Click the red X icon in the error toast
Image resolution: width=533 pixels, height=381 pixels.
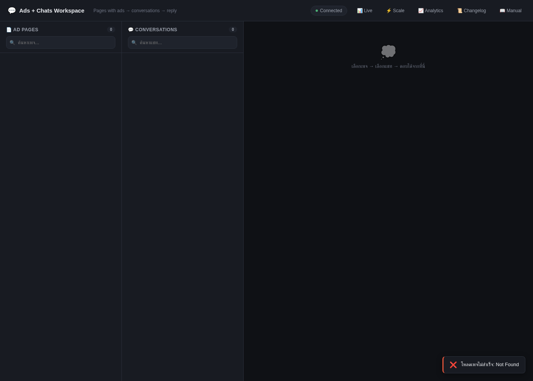[453, 365]
